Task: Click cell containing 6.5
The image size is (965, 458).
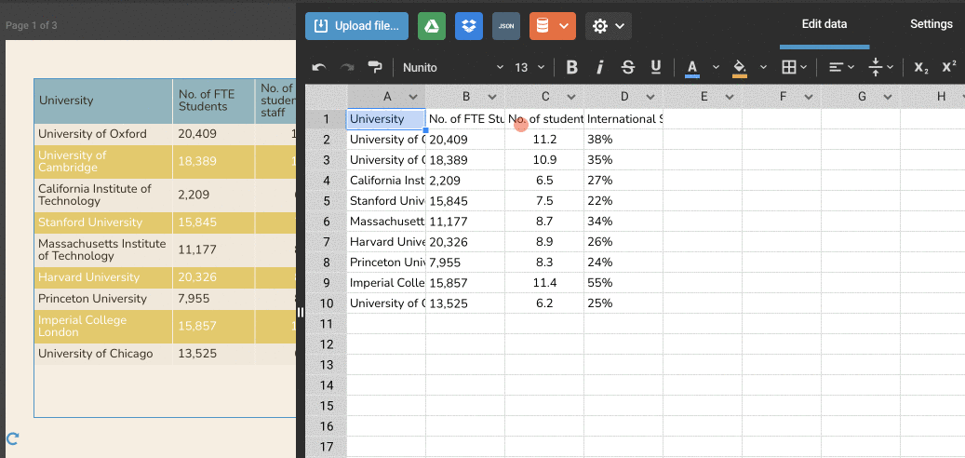Action: click(544, 181)
